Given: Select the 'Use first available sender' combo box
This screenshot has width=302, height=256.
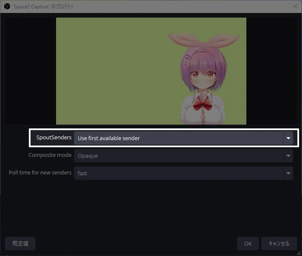Looking at the screenshot, I should pos(184,138).
